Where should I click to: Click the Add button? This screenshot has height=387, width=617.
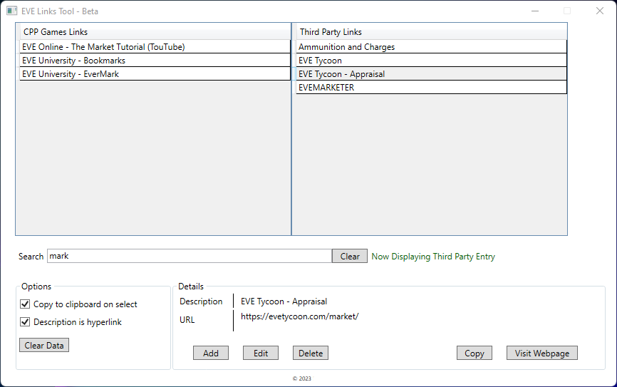coord(210,353)
